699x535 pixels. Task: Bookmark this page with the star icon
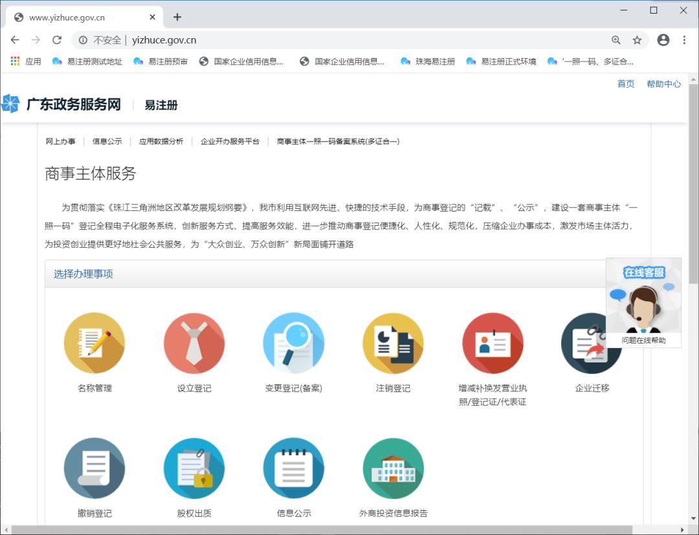coord(637,39)
